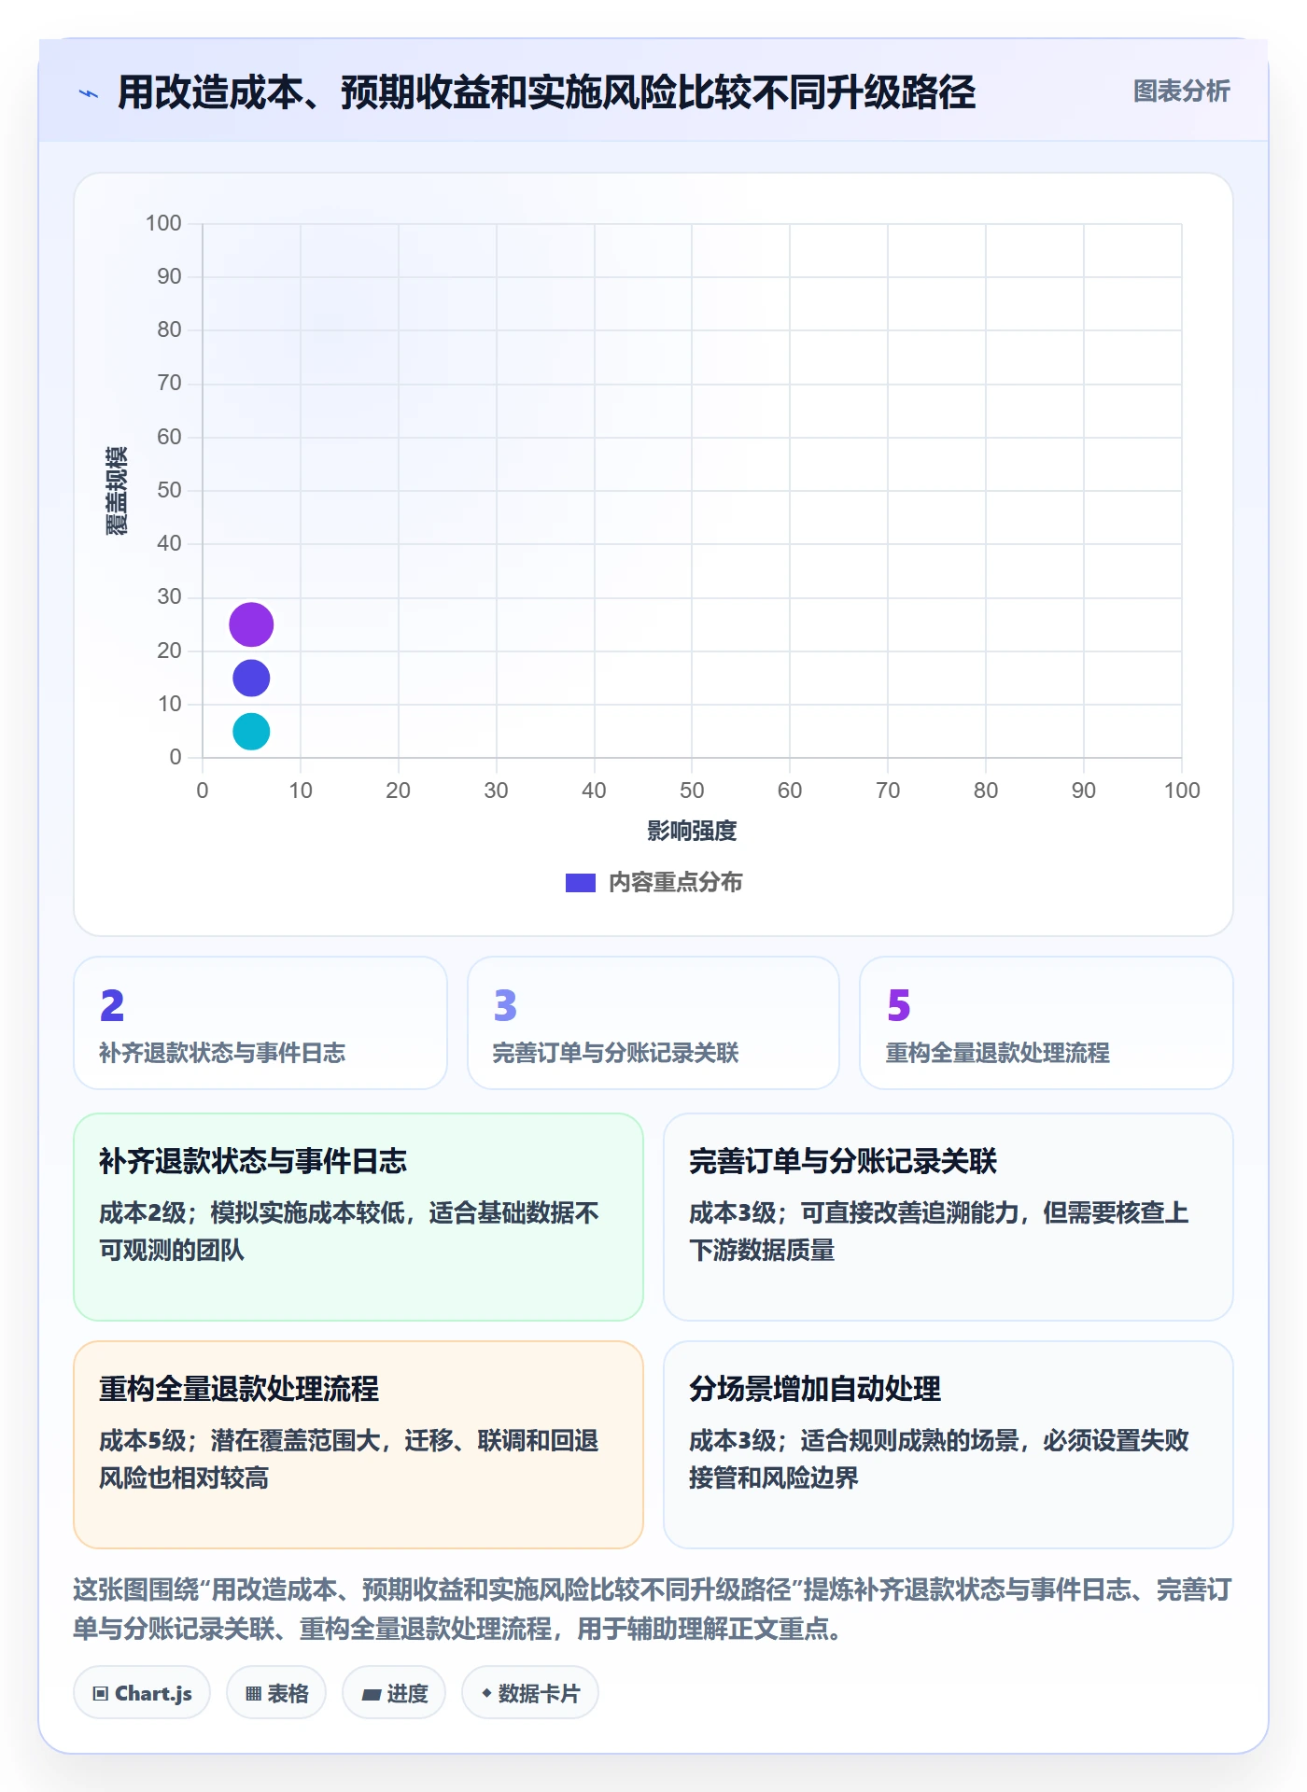Select the 分场景增加自动处理 card
This screenshot has width=1307, height=1792.
click(949, 1445)
